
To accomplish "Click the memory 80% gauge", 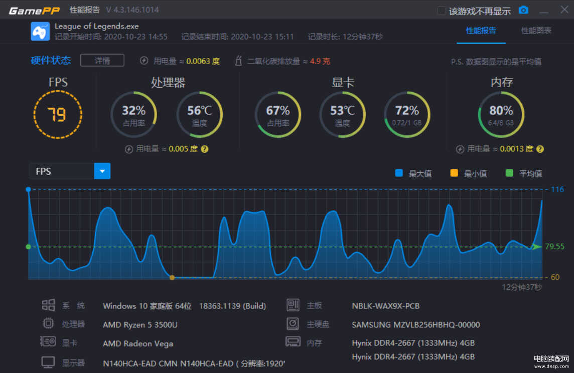I will pos(501,115).
